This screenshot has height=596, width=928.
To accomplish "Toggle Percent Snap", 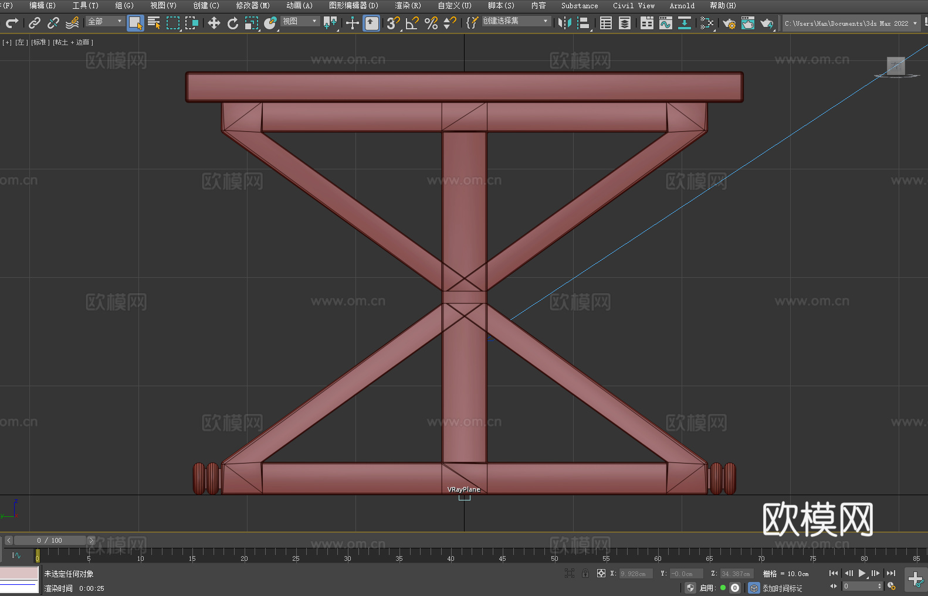I will [431, 23].
